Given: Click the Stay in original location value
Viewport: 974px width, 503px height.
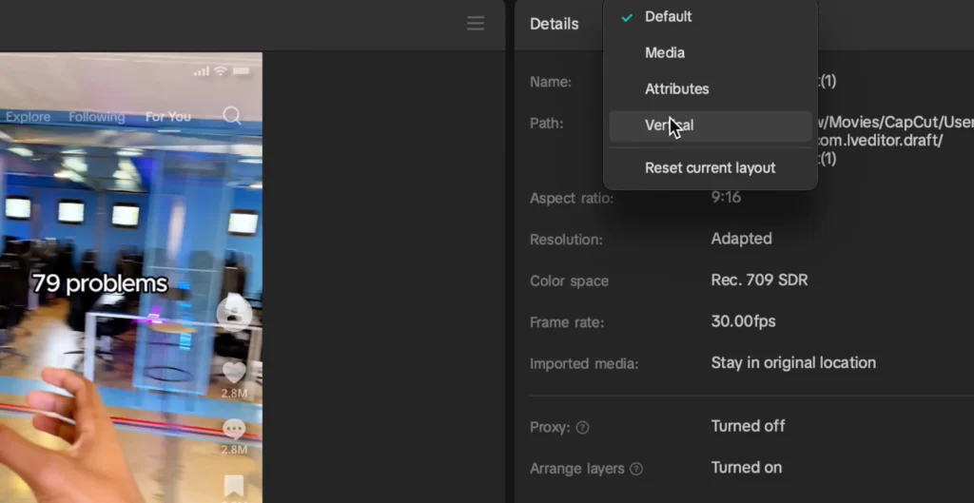Looking at the screenshot, I should pyautogui.click(x=793, y=362).
